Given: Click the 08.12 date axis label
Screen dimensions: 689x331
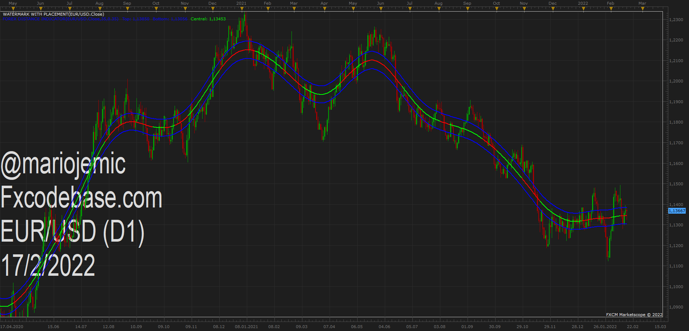Looking at the screenshot, I should pos(219,327).
